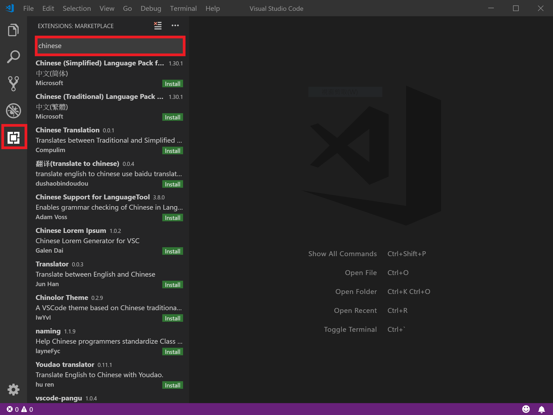Viewport: 553px width, 415px height.
Task: Open the Manage gear icon
Action: pos(13,389)
